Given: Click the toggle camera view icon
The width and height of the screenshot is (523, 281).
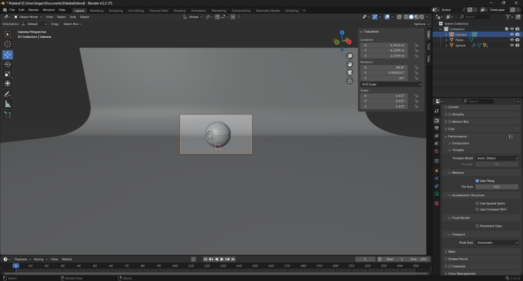Looking at the screenshot, I should 350,72.
